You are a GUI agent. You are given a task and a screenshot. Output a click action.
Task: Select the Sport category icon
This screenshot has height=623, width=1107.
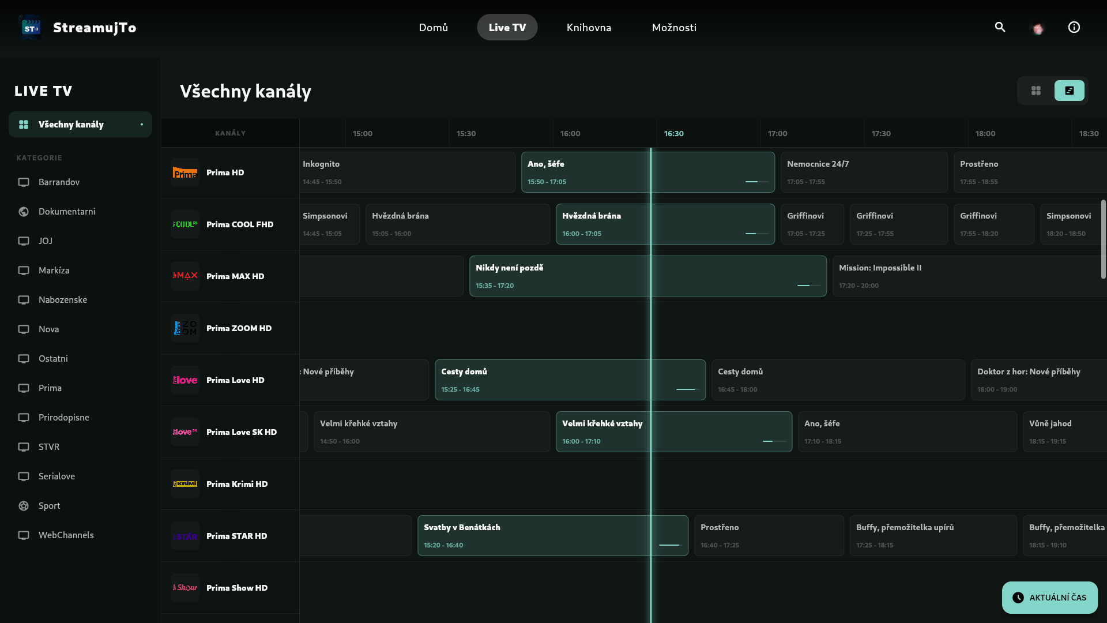(x=24, y=506)
